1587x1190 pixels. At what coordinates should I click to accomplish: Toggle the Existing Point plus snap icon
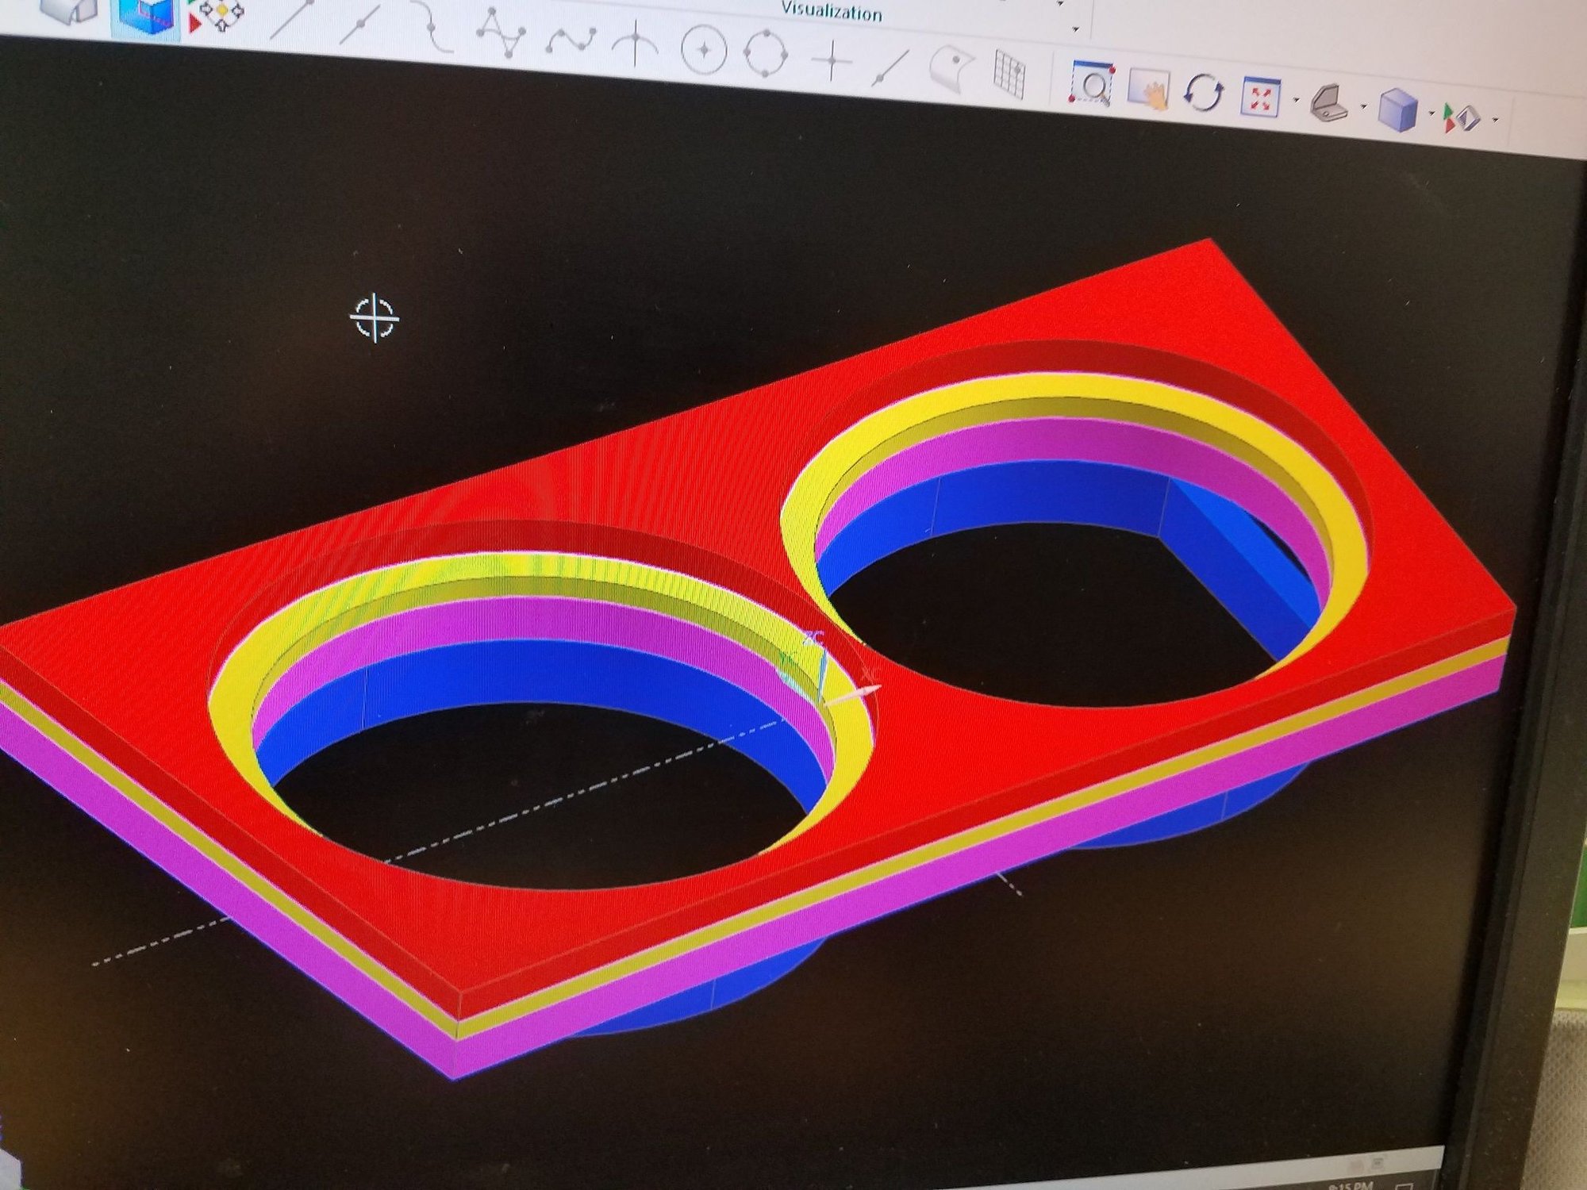tap(832, 61)
